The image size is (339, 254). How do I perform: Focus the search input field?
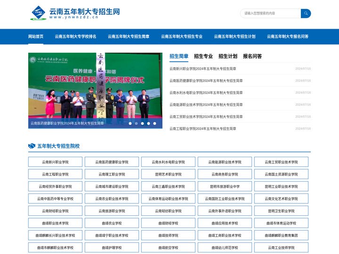click(x=270, y=13)
